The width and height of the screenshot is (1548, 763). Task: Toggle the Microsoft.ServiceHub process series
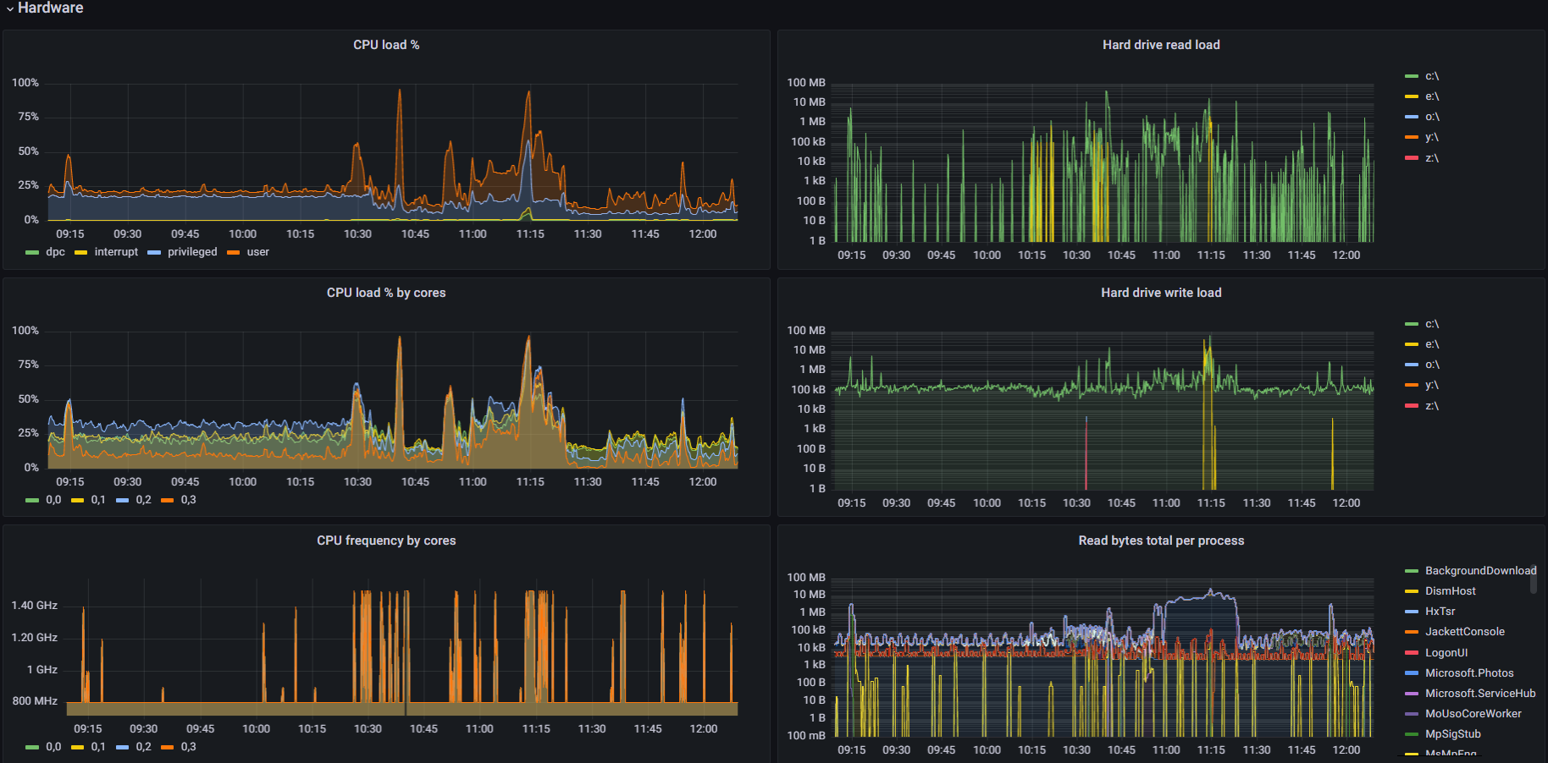(1480, 694)
